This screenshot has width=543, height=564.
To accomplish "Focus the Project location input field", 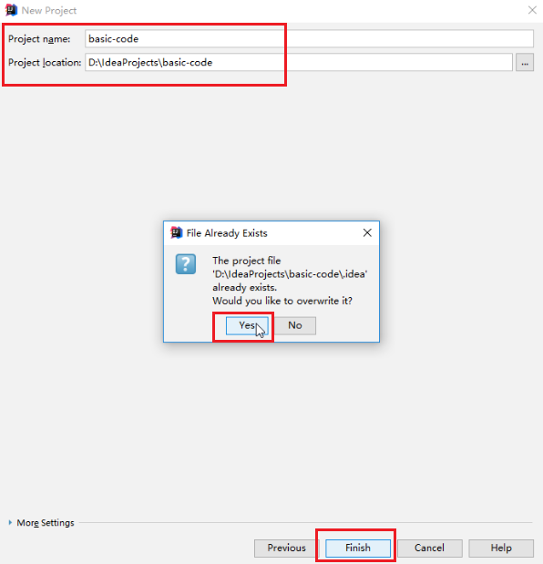I will [299, 63].
